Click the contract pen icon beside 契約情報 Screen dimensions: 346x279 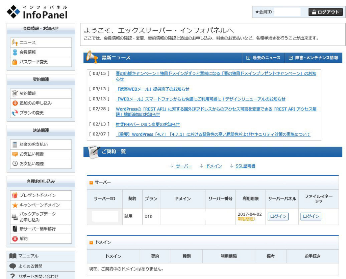click(x=15, y=93)
